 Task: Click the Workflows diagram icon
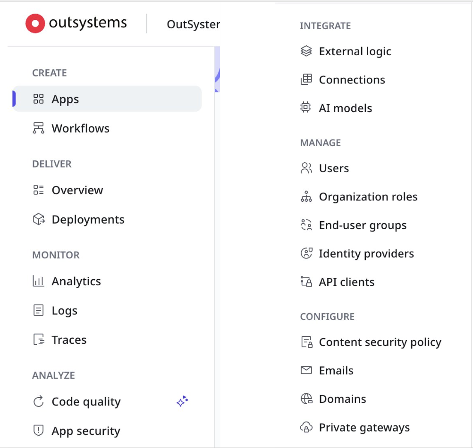click(x=38, y=128)
